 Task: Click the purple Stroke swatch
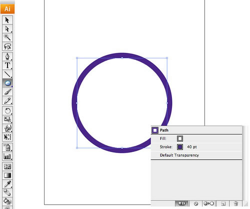180,147
